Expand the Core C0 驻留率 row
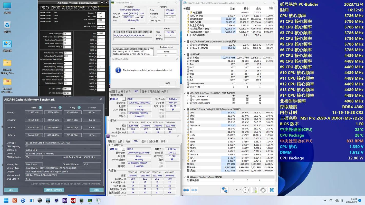Image resolution: width=365 pixels, height=205 pixels. 188,45
